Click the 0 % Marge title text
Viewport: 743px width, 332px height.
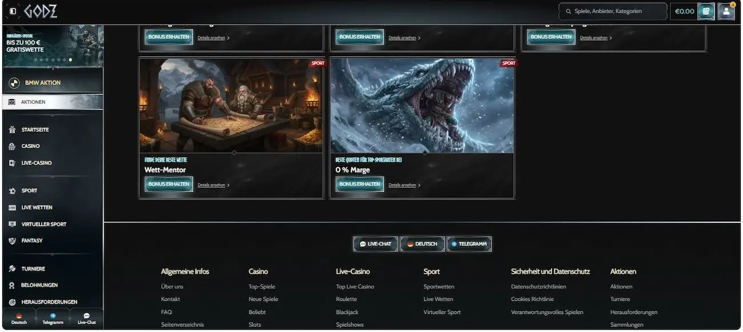(353, 170)
